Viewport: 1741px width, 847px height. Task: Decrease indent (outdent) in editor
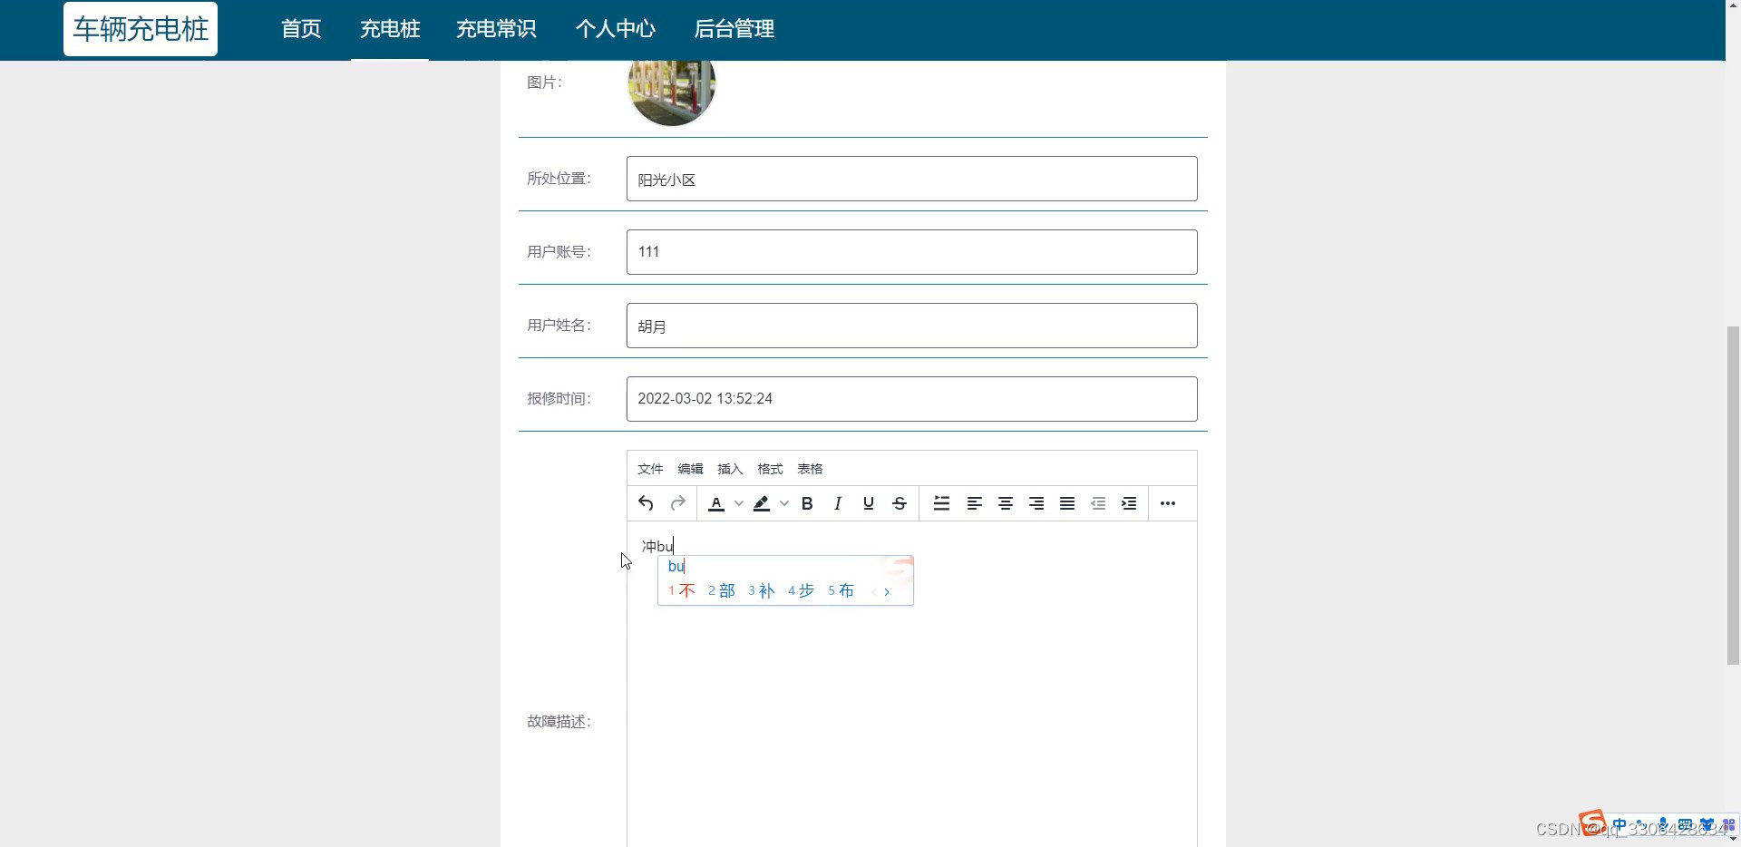[x=1098, y=503]
